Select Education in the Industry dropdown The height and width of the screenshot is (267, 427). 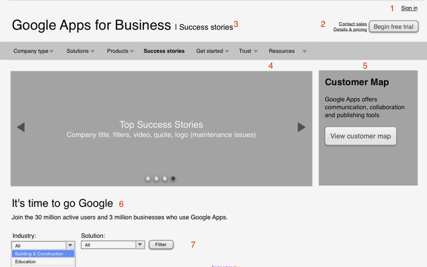(43, 261)
